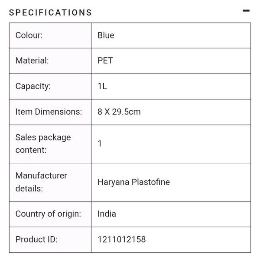Click the India country value
The image size is (260, 274).
[107, 214]
